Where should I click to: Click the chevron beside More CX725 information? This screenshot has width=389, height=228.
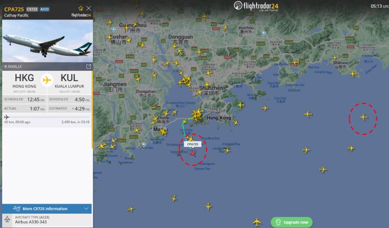pyautogui.click(x=86, y=209)
